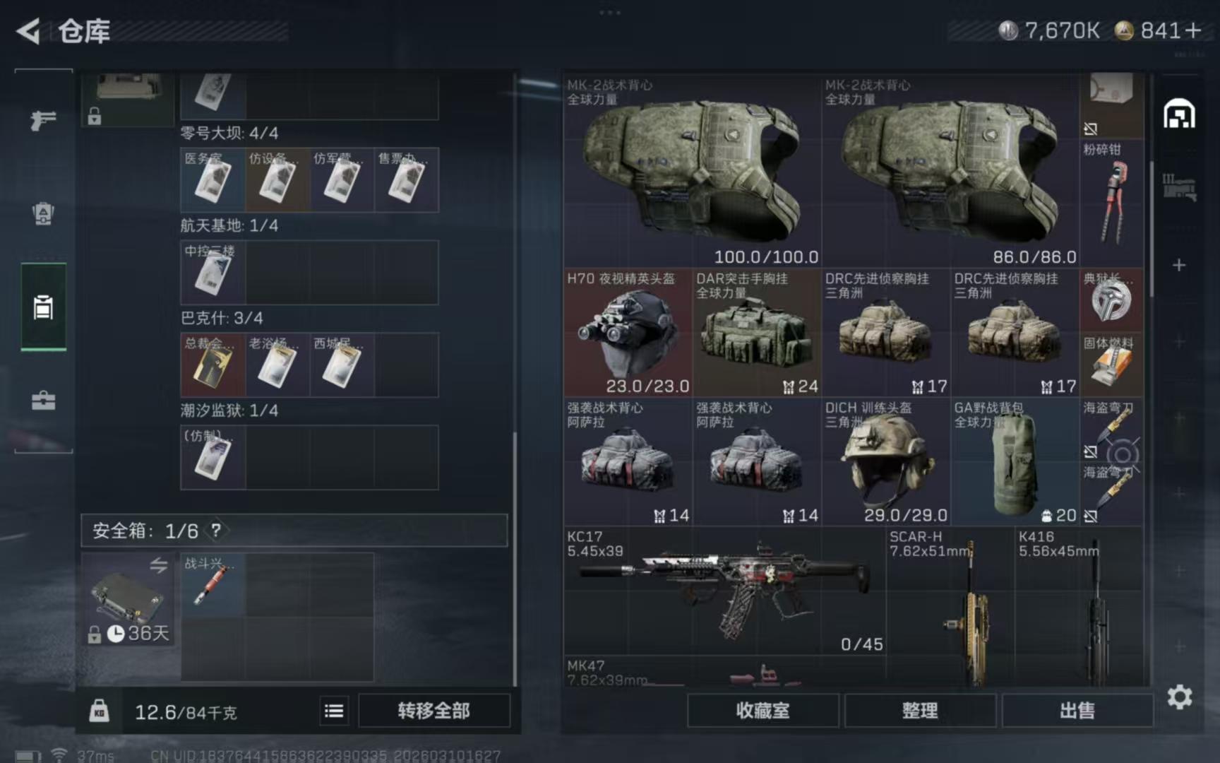Select the highlighted keycard case sidebar tab
The width and height of the screenshot is (1220, 763).
[43, 307]
